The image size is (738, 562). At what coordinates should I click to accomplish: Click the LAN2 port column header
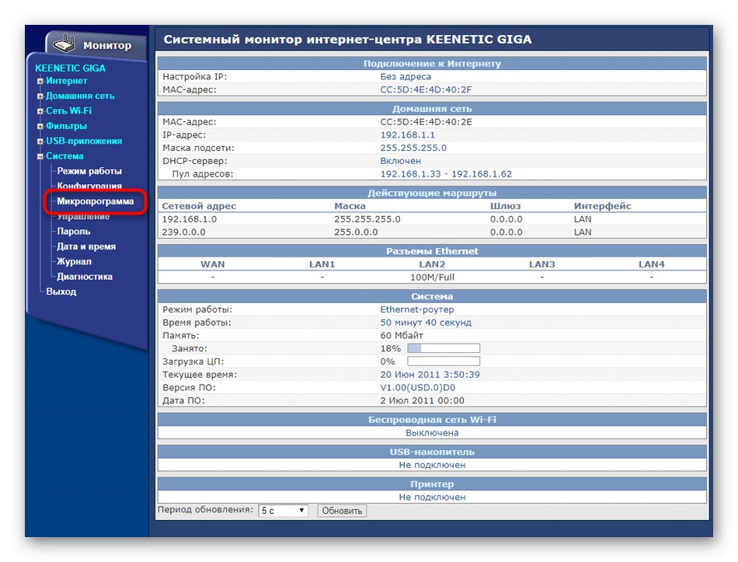[432, 264]
